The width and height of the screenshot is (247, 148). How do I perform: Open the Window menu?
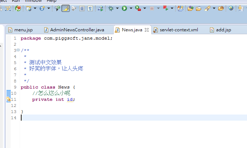tap(33, 1)
